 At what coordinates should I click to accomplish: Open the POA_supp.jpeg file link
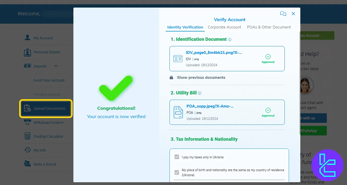click(x=210, y=106)
